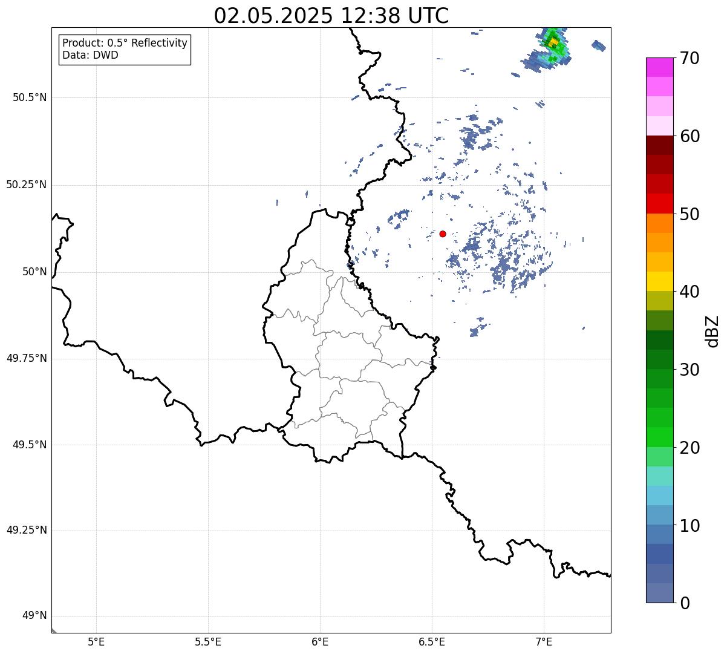
Task: Click the dBZ colorbar axis label
Action: tap(713, 331)
